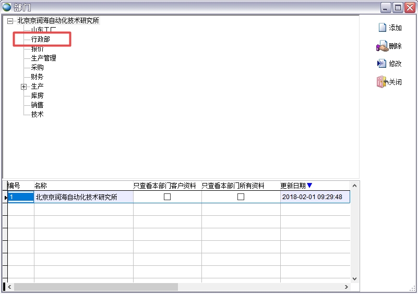The width and height of the screenshot is (418, 294).
Task: Select 行政部 in the department tree
Action: pyautogui.click(x=41, y=40)
